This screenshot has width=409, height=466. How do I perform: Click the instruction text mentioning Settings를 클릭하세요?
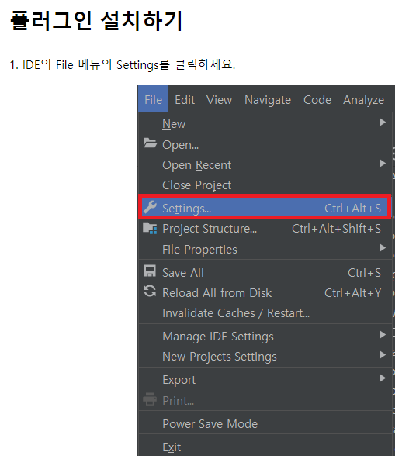click(123, 64)
